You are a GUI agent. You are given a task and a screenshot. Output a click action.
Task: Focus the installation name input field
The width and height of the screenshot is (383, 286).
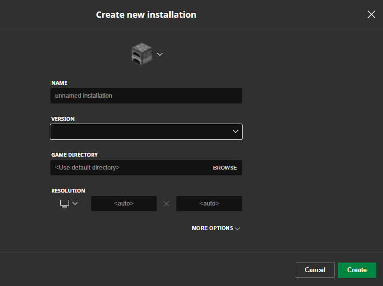[x=146, y=96]
